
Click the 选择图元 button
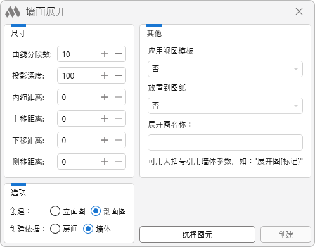coord(197,234)
